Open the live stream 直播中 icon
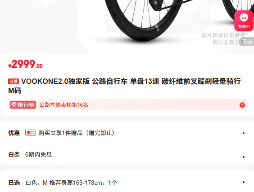The image size is (254, 192). pos(244,21)
